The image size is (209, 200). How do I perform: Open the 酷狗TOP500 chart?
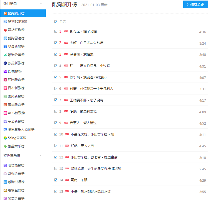click(17, 22)
